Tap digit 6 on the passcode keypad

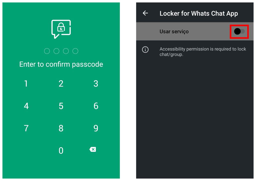click(x=96, y=106)
